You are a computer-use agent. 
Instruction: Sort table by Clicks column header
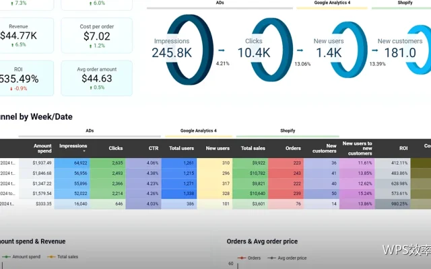tap(115, 148)
